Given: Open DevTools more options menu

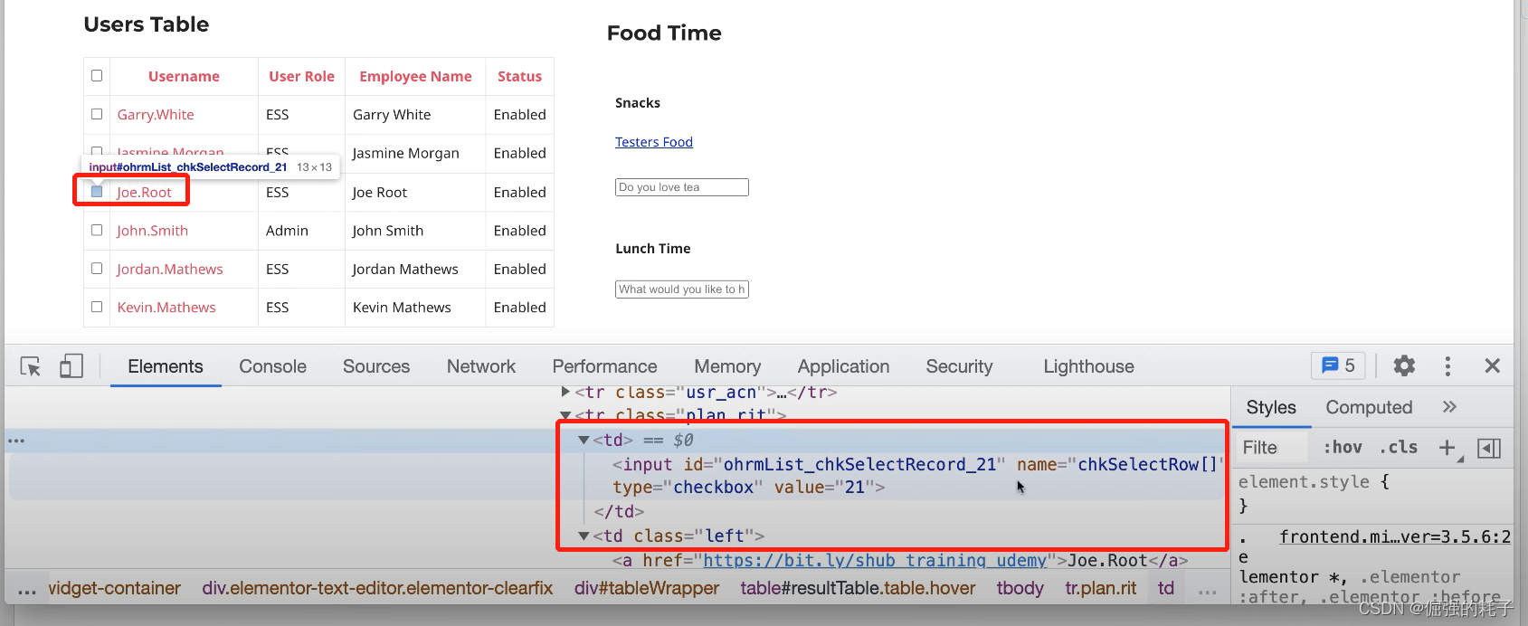Looking at the screenshot, I should (1447, 365).
